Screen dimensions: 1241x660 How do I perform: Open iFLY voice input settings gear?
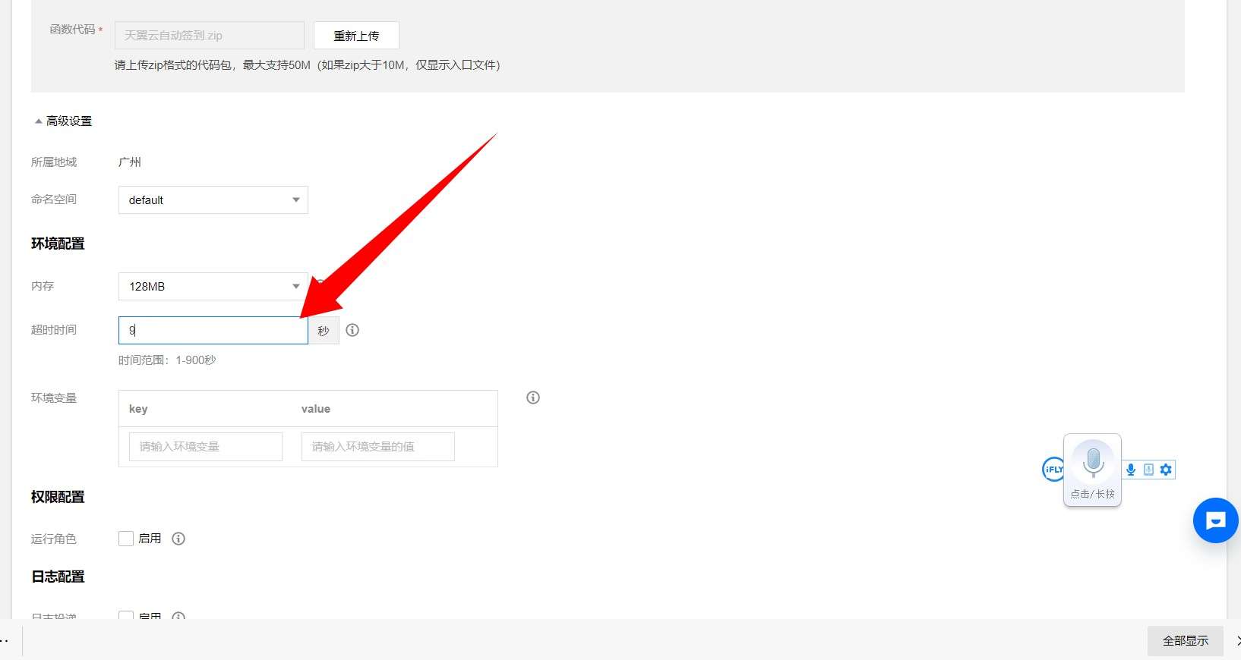1166,470
